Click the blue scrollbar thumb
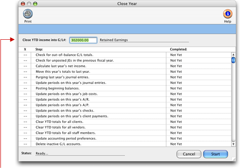The width and height of the screenshot is (240, 168). pos(233,60)
